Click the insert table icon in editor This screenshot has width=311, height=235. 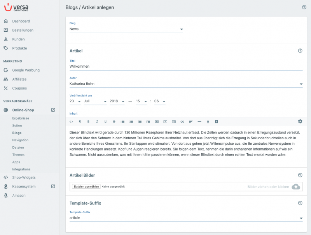(174, 122)
